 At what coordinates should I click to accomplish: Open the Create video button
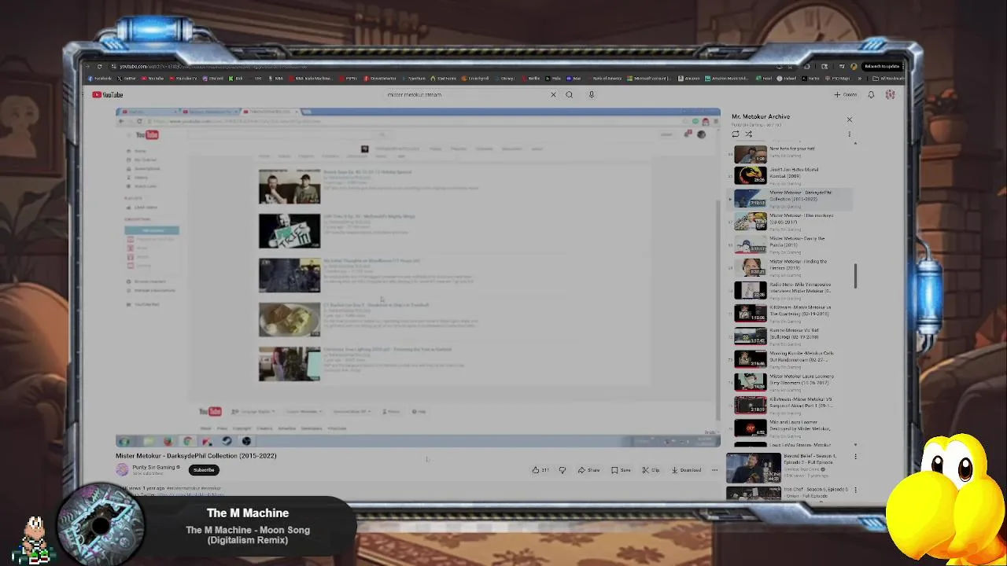pos(846,94)
